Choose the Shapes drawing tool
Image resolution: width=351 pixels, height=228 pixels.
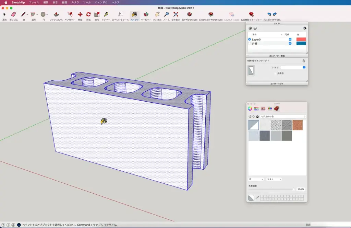pyautogui.click(x=33, y=14)
